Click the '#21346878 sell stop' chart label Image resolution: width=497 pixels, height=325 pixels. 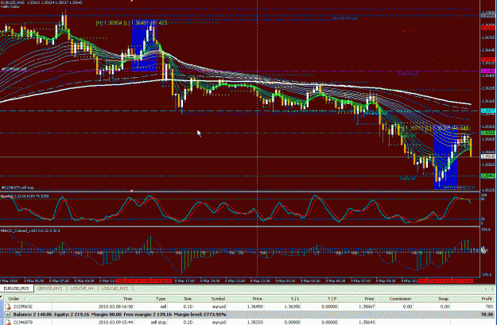point(17,188)
